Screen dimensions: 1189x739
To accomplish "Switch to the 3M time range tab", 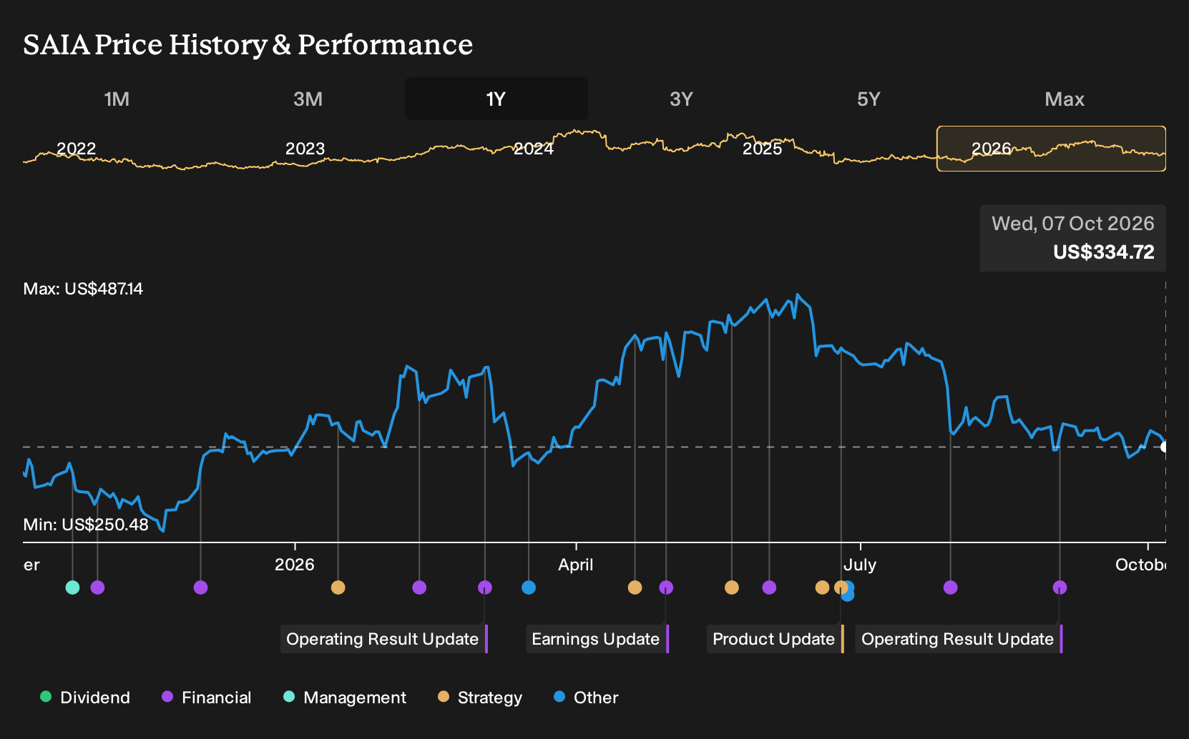I will [x=308, y=99].
